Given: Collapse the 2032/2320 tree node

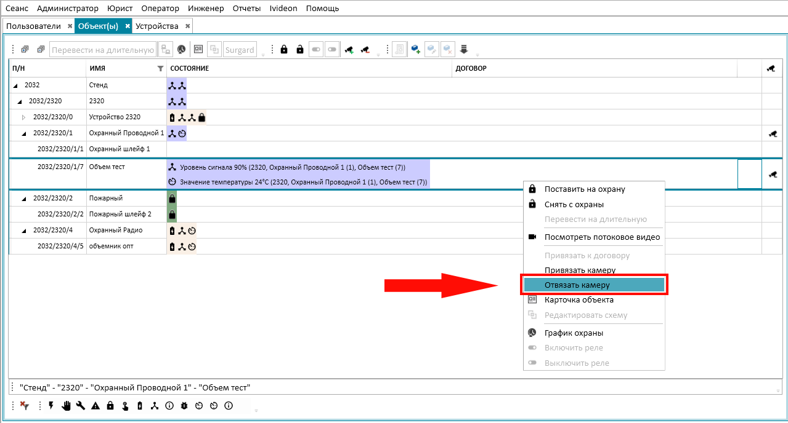Looking at the screenshot, I should [x=20, y=101].
